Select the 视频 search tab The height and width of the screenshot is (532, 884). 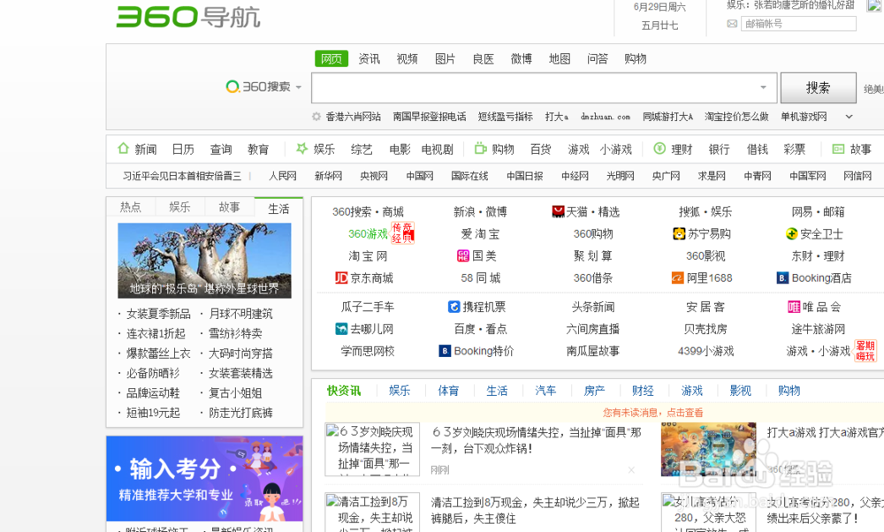click(407, 58)
